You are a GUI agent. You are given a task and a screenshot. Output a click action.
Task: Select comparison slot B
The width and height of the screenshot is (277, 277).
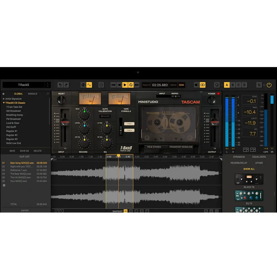click(x=233, y=85)
